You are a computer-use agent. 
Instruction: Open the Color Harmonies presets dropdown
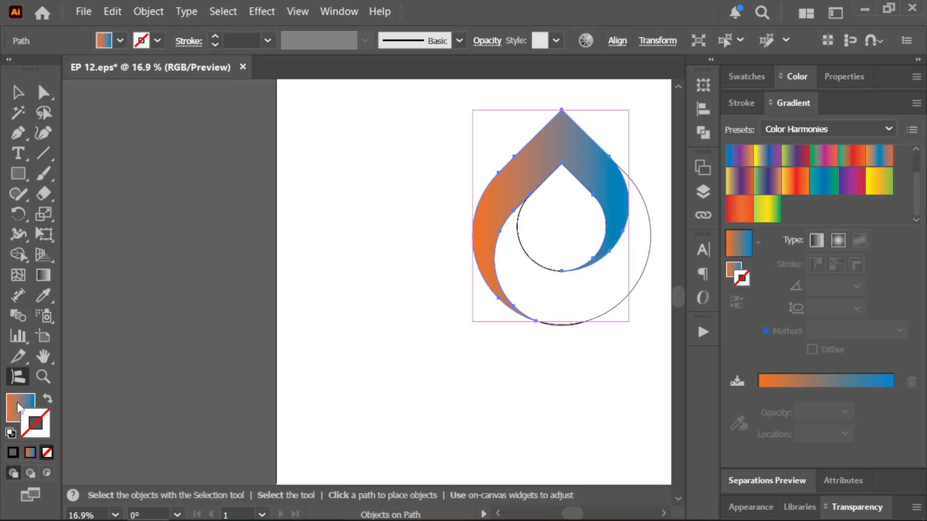[x=829, y=129]
